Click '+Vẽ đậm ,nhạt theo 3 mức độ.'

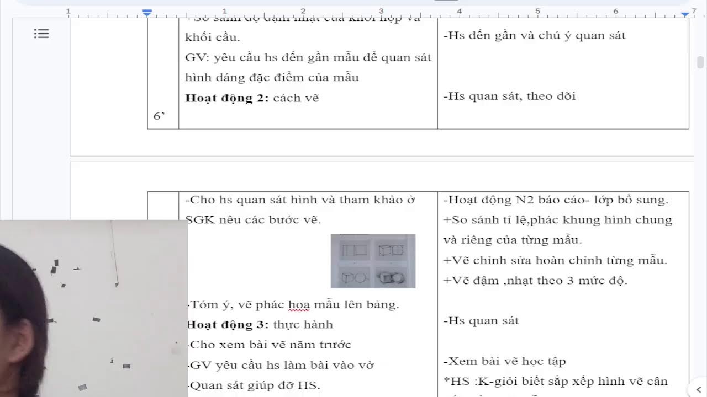tap(535, 281)
